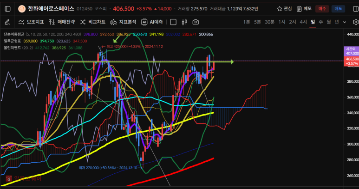This screenshot has width=359, height=189.
Task: Open 지표분석 indicator analysis
Action: click(123, 22)
